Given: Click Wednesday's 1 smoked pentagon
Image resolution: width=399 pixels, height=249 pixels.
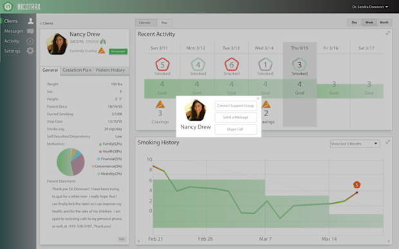Looking at the screenshot, I should pos(265,65).
